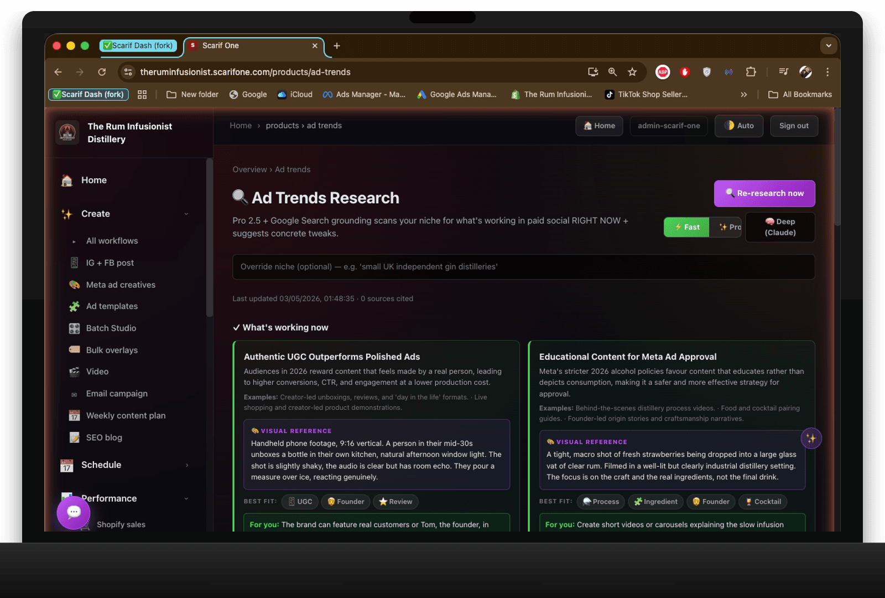Select the UGC best-fit tag
This screenshot has width=885, height=598.
pyautogui.click(x=300, y=502)
